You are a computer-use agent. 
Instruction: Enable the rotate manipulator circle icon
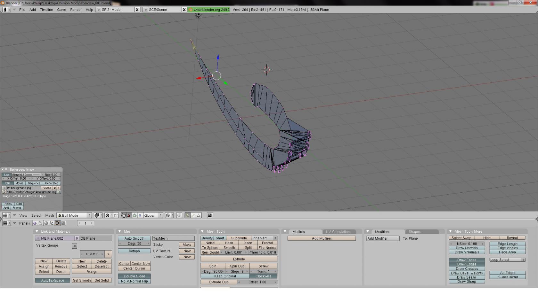[134, 215]
